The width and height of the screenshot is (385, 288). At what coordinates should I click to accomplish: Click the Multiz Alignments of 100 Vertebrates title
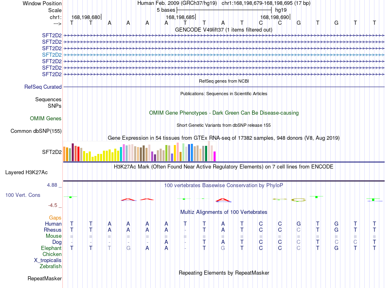coord(224,212)
